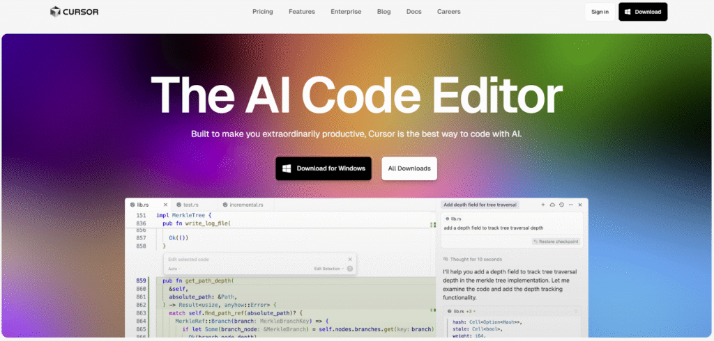
Task: Switch to the incremental.rs tab
Action: (242, 205)
